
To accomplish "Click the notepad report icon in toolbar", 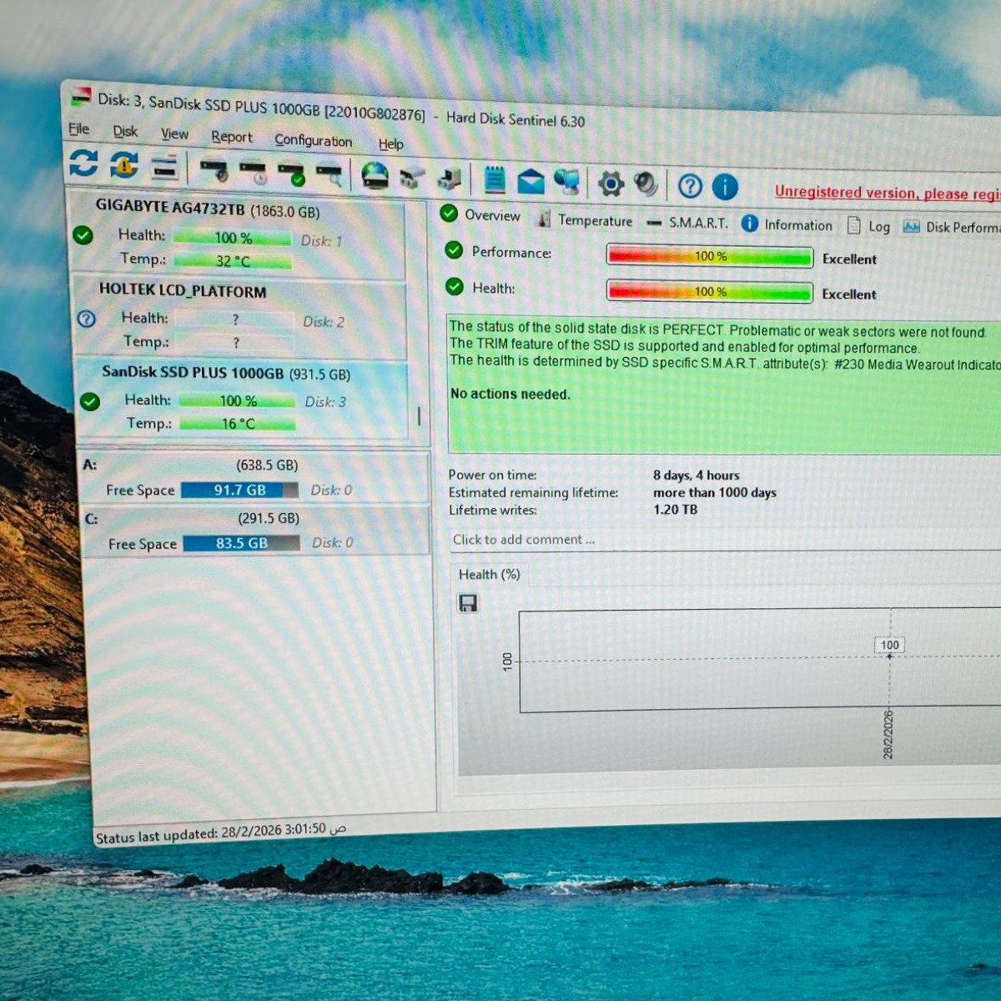I will pyautogui.click(x=495, y=179).
